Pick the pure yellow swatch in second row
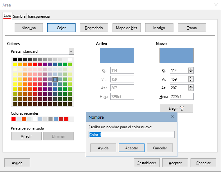Image resolution: width=221 pixels, height=172 pixels. [15, 64]
